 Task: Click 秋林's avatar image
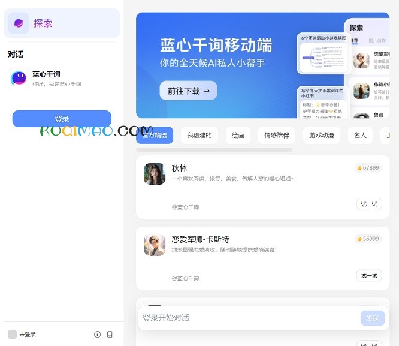[155, 174]
